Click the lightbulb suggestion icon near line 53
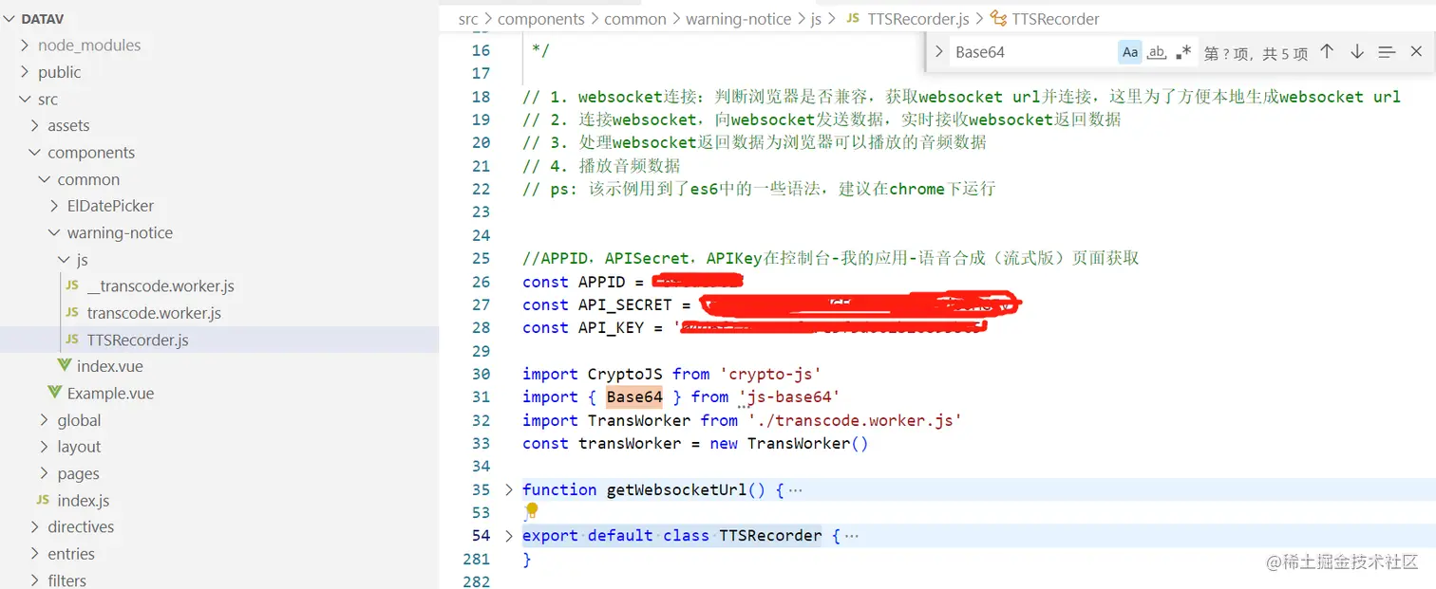This screenshot has width=1436, height=589. tap(531, 510)
